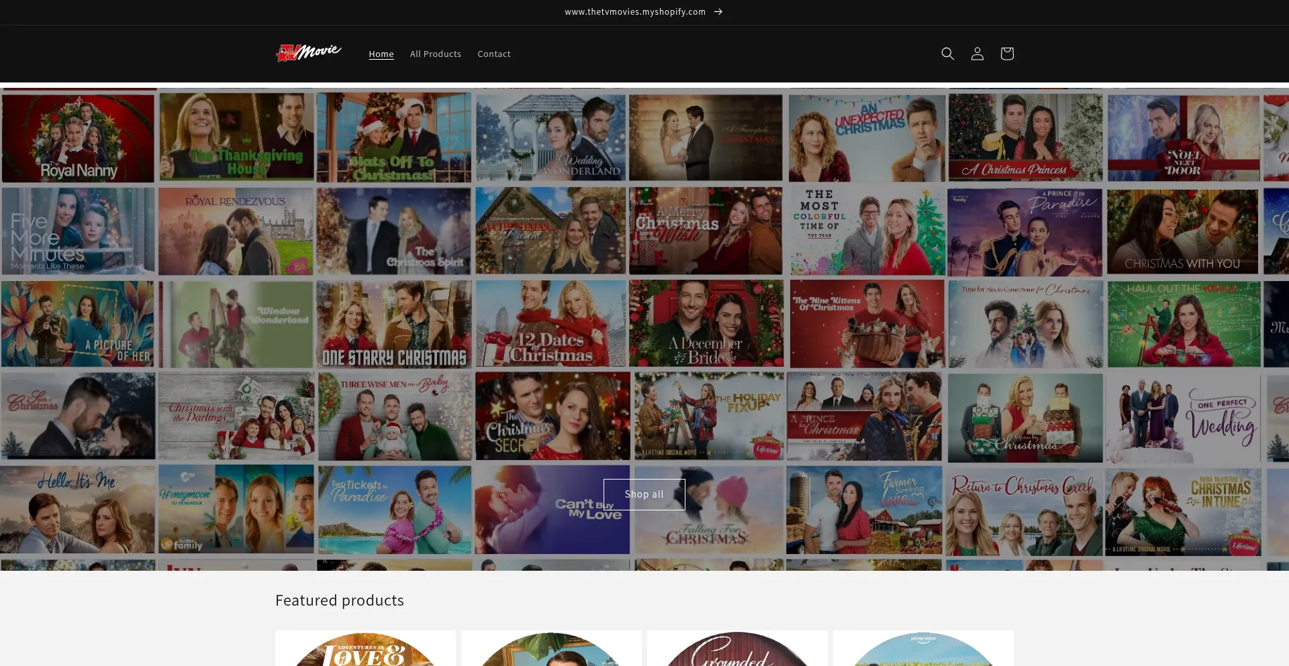Click the account login person icon
The image size is (1289, 666).
[x=977, y=54]
